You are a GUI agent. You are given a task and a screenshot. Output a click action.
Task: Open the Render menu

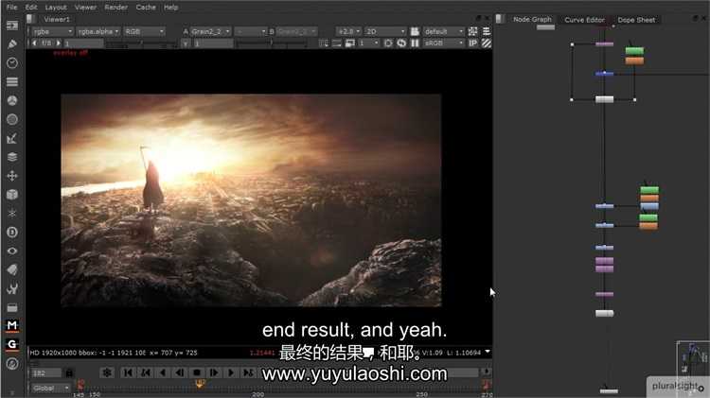coord(115,8)
